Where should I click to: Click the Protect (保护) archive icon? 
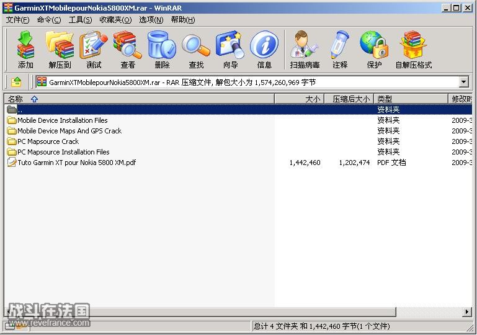(x=374, y=50)
